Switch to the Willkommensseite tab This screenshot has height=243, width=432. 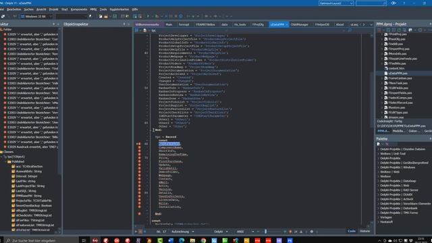pos(147,24)
